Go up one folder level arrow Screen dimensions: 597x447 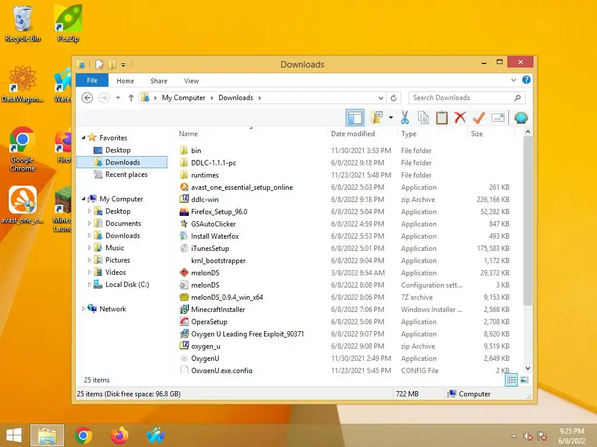131,98
